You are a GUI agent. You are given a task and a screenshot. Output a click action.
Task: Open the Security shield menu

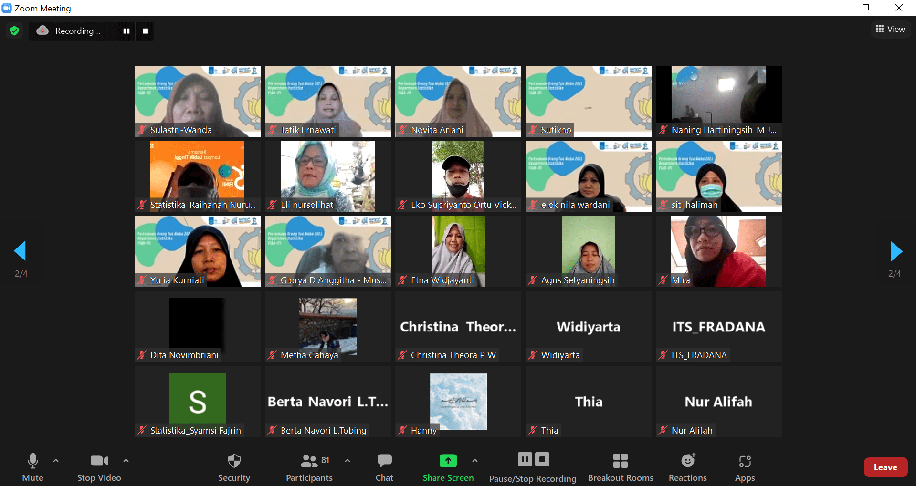point(234,467)
